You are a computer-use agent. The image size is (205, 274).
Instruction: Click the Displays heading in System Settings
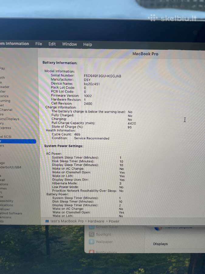(160, 244)
